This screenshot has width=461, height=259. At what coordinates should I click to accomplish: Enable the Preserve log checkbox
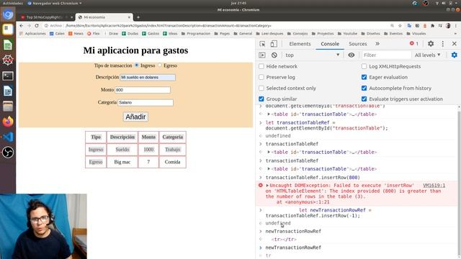point(261,77)
